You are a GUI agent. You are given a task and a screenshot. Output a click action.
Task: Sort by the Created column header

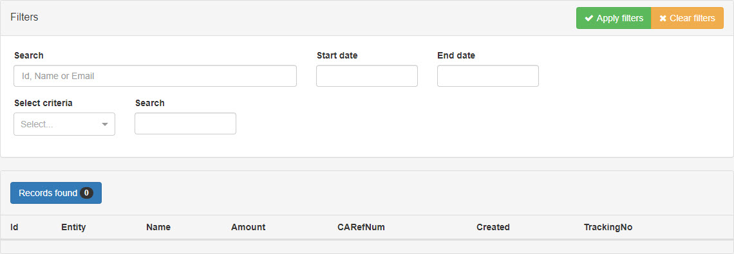tap(493, 228)
